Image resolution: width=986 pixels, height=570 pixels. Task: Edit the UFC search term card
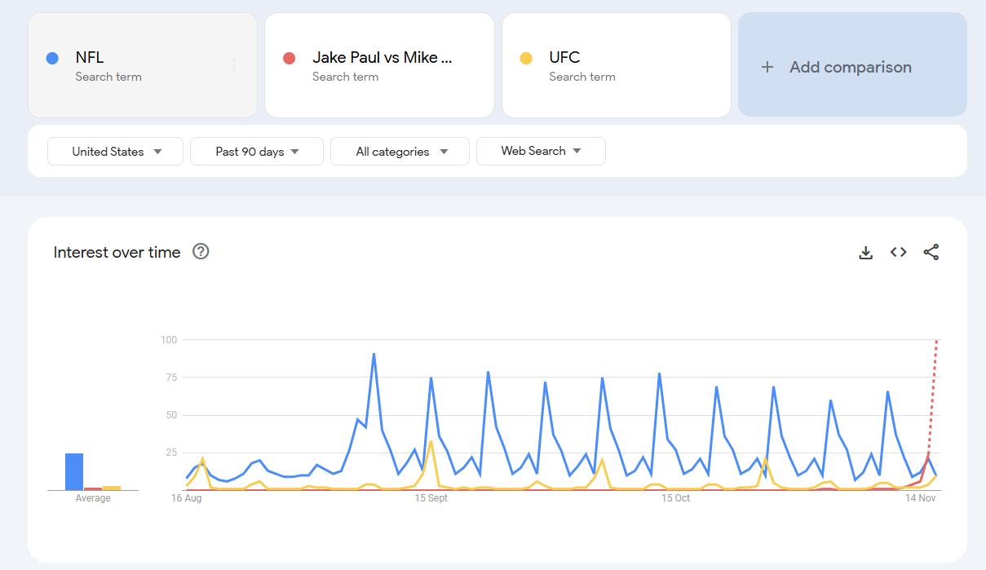616,65
